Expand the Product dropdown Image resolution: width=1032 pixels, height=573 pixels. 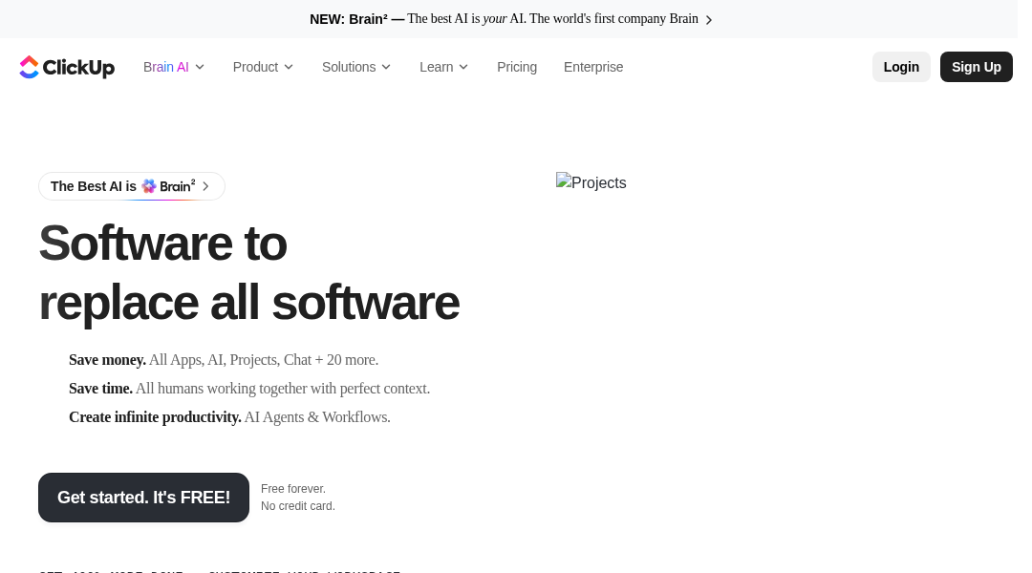263,67
